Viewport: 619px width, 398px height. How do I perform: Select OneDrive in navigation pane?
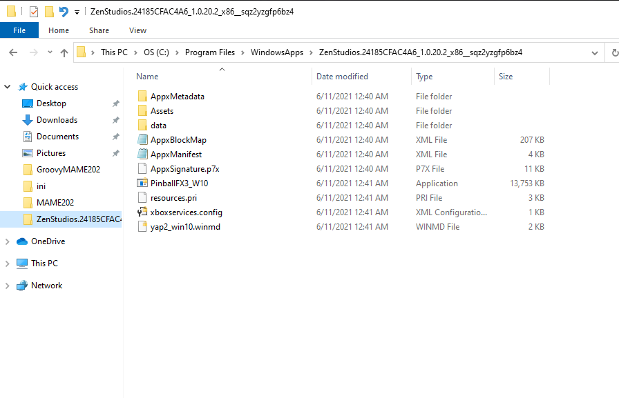[48, 241]
